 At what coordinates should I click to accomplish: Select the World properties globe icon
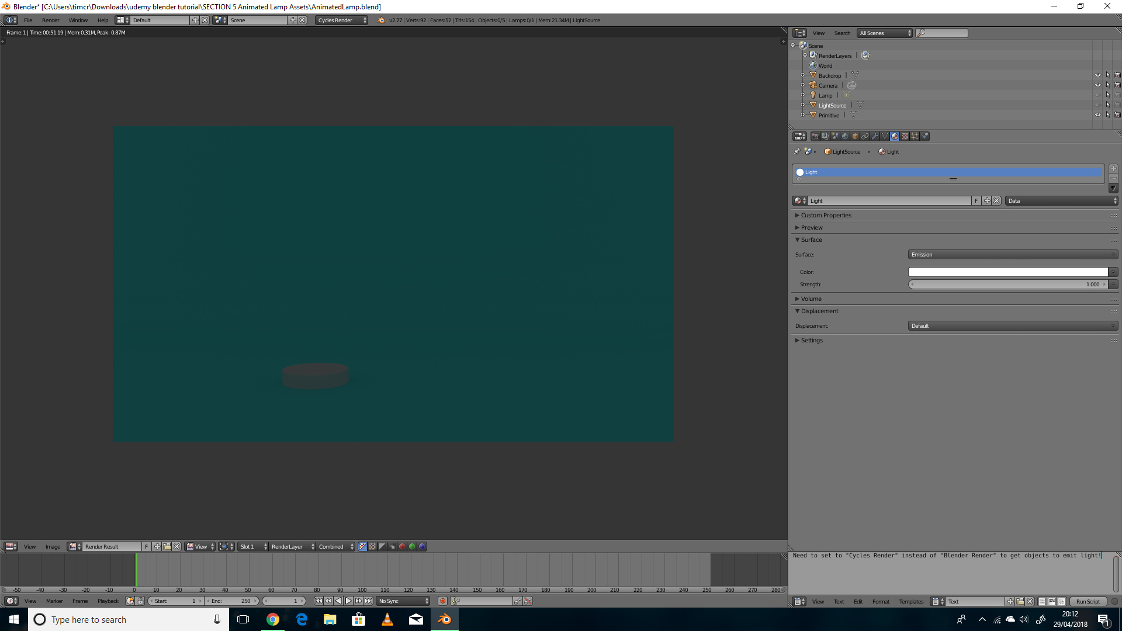click(844, 136)
